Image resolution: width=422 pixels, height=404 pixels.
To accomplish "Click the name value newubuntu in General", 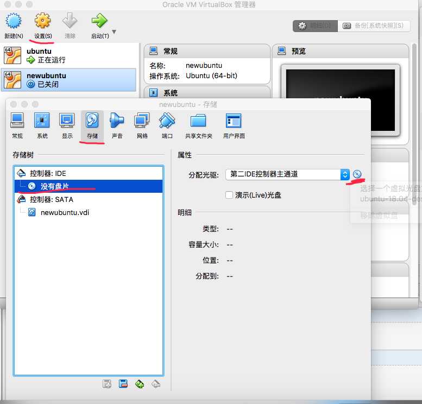I will pos(204,65).
